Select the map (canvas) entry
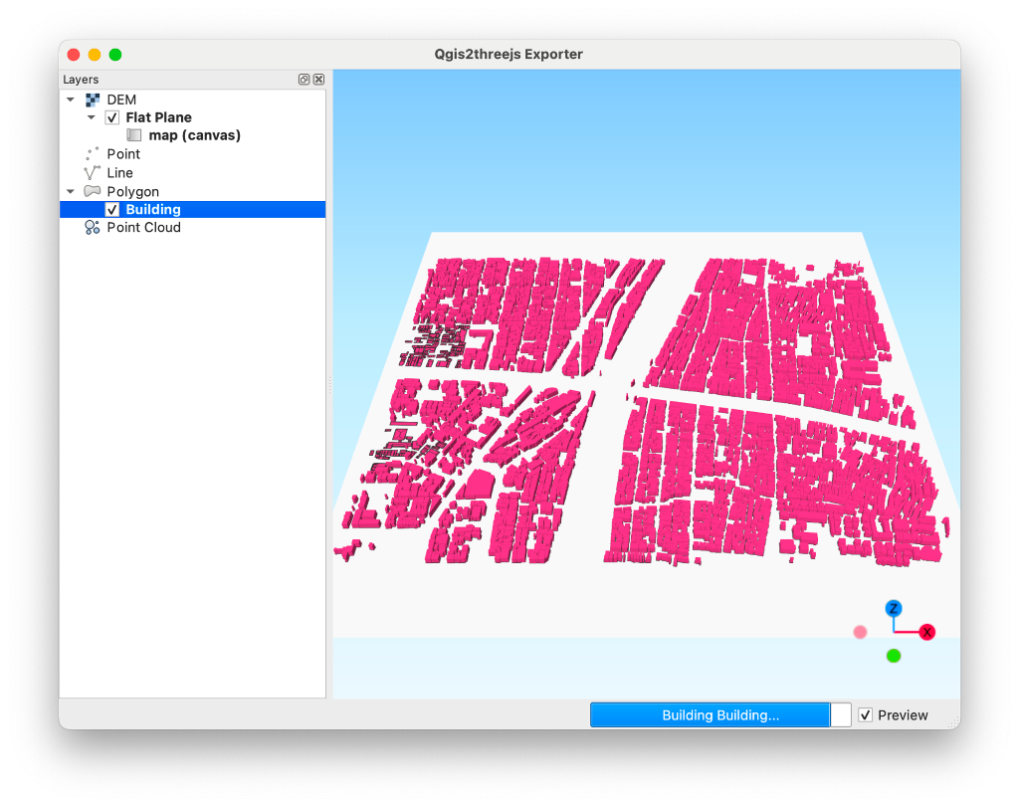Image resolution: width=1019 pixels, height=806 pixels. point(194,135)
